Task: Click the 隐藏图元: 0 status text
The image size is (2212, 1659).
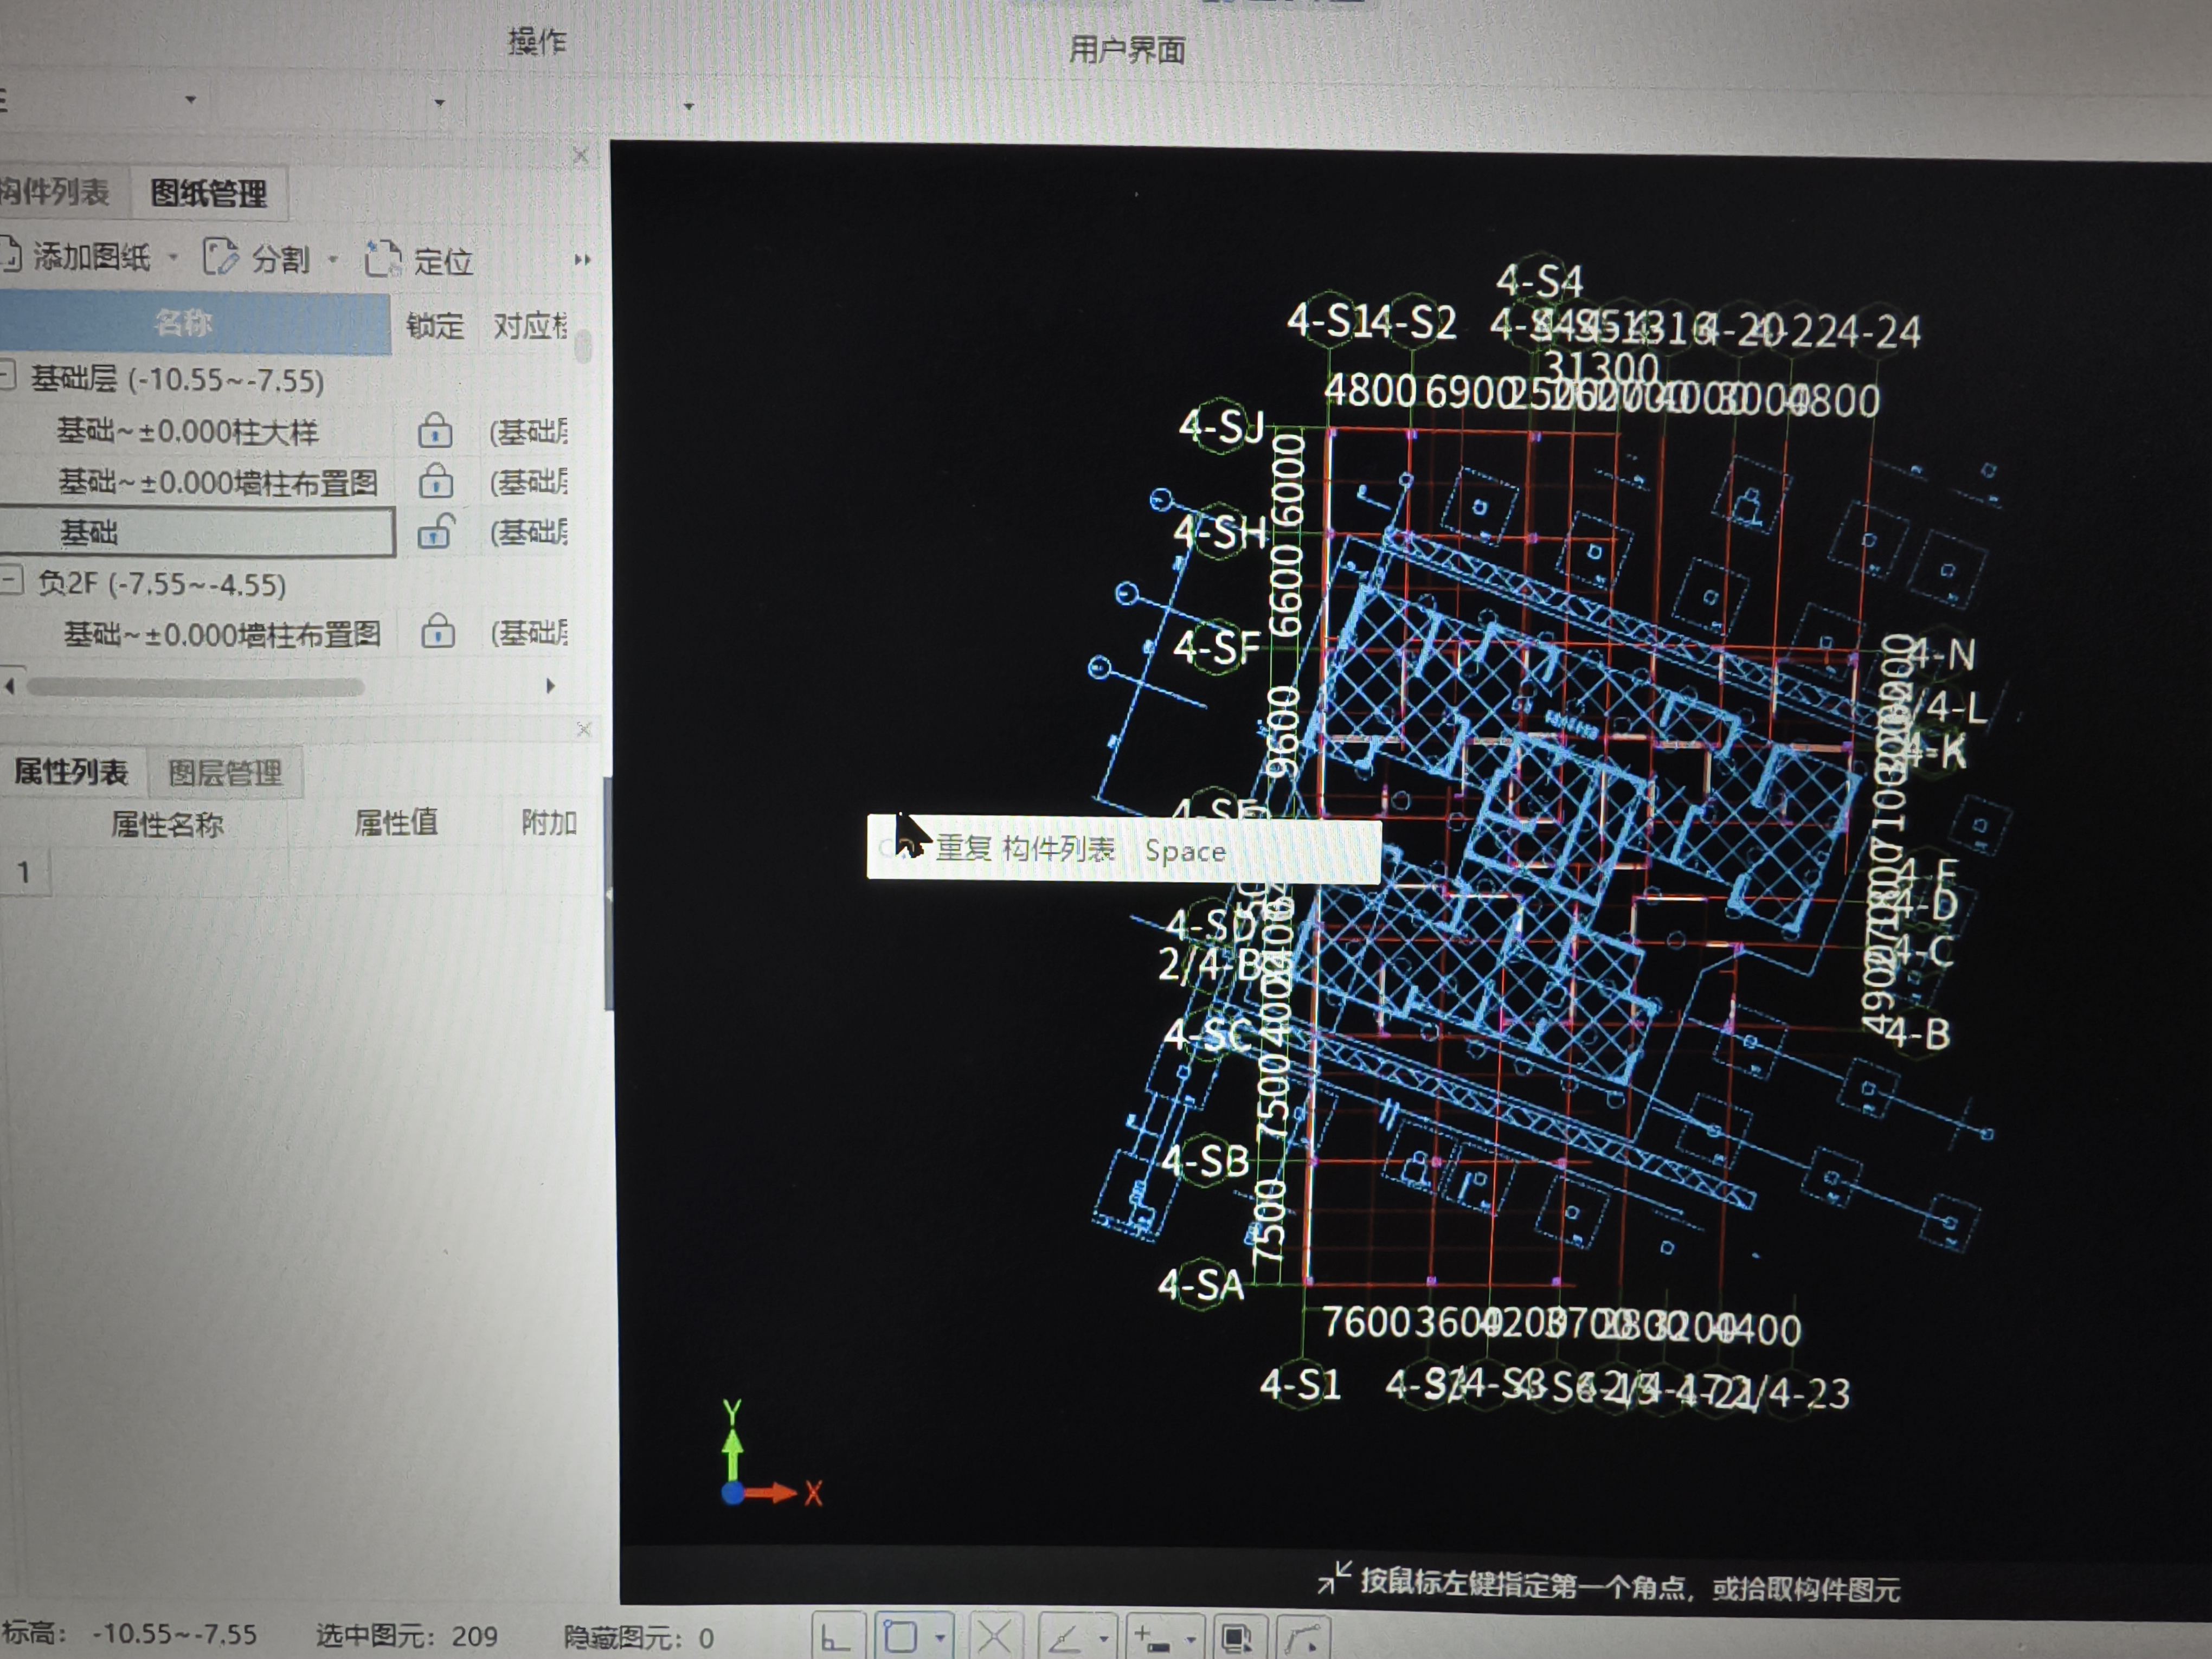Action: (639, 1637)
